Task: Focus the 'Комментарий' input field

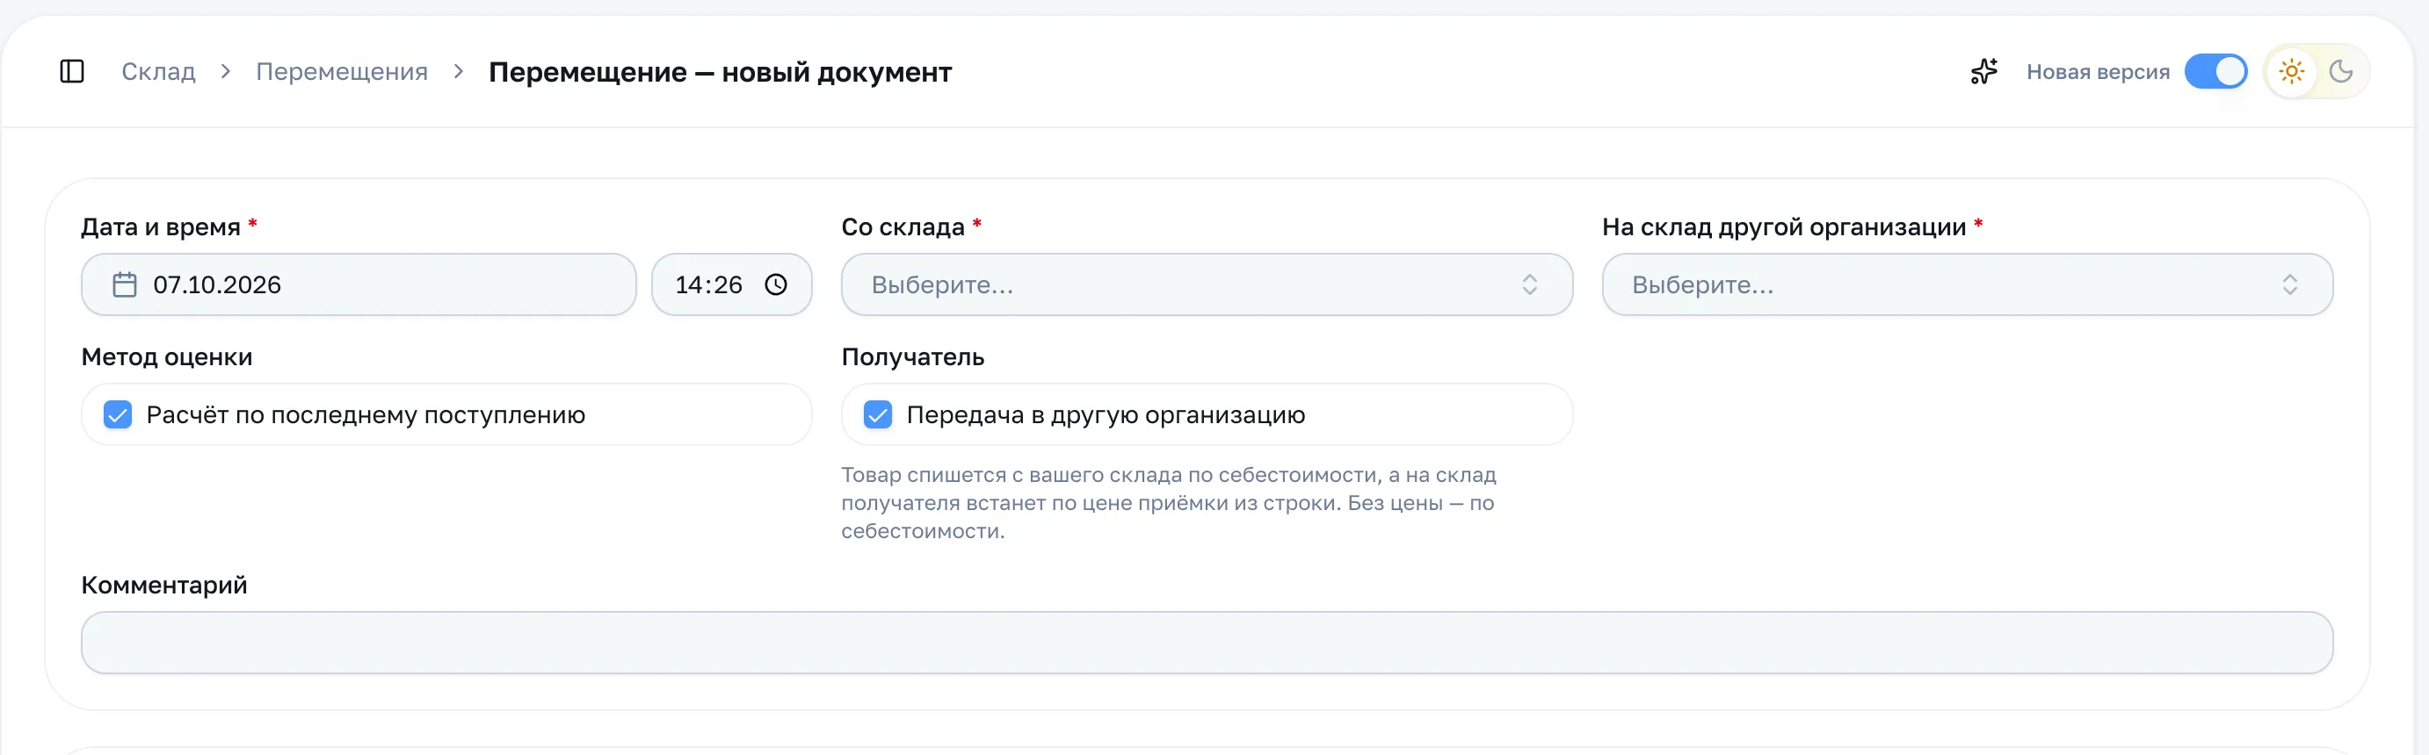Action: click(x=1207, y=643)
